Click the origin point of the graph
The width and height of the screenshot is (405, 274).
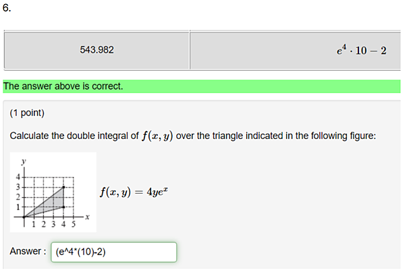pyautogui.click(x=24, y=217)
